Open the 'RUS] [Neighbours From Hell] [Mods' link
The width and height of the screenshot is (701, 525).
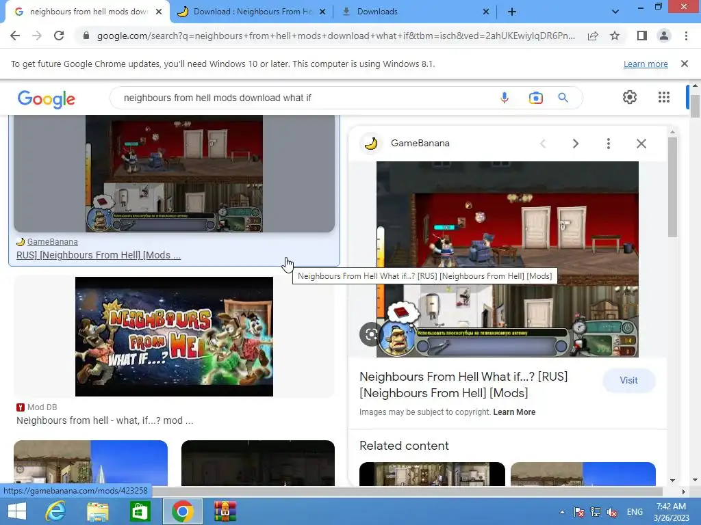tap(99, 255)
